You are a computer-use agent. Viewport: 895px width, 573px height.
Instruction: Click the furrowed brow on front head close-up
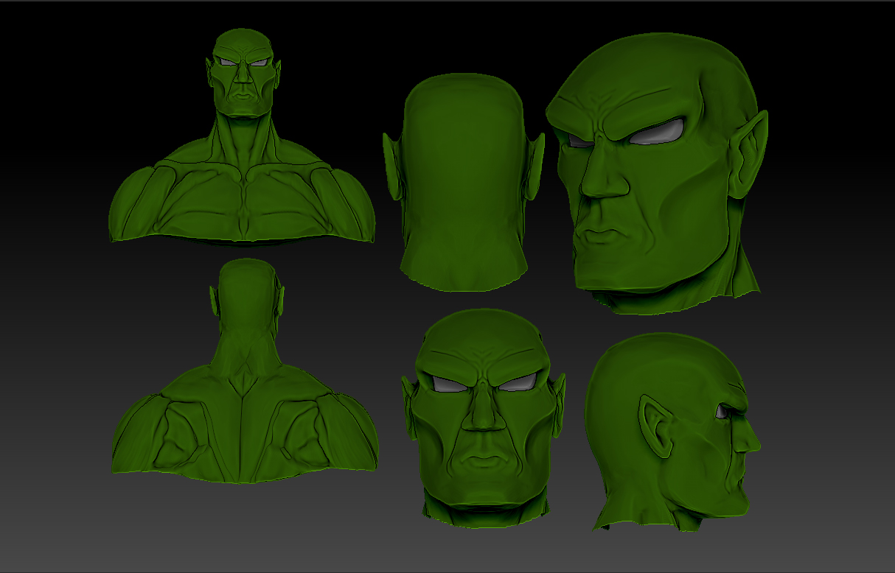(x=483, y=365)
